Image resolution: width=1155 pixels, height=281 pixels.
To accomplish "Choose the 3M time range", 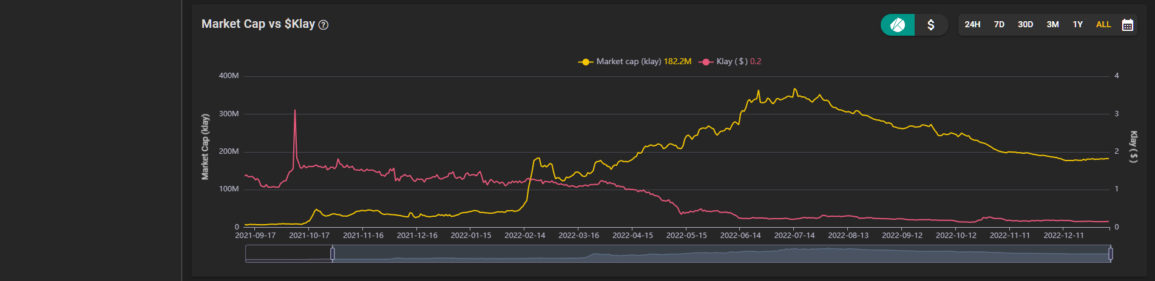I will (x=1052, y=25).
